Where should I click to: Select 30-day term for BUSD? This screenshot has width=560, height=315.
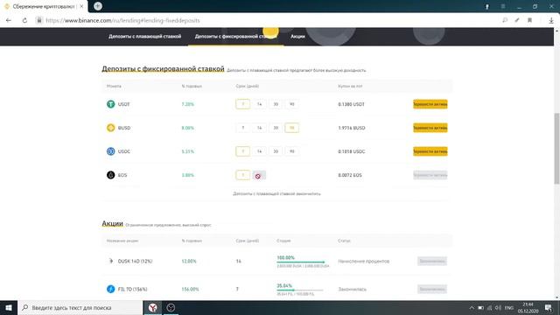(276, 128)
